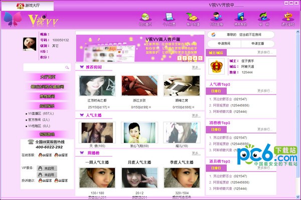Image resolution: width=301 pixels, height=200 pixels.
Task: Open the 浙江女孩 room thumbnail
Action: (x=139, y=85)
